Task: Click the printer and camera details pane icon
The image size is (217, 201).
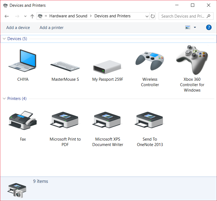Action: click(17, 190)
